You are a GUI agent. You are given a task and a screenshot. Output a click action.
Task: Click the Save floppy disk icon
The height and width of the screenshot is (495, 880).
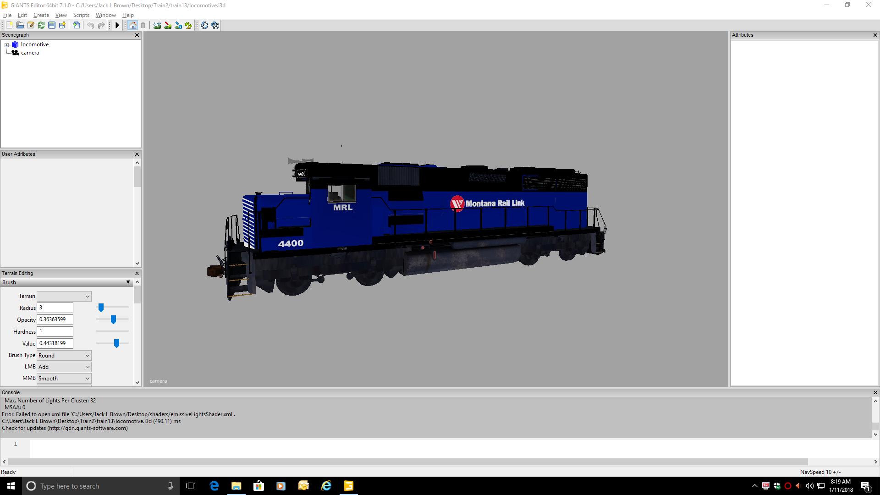[x=52, y=26]
